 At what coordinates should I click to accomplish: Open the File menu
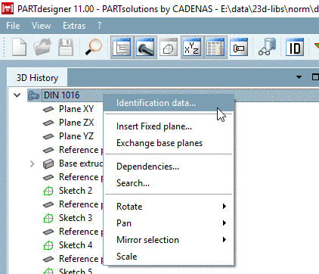(x=13, y=26)
